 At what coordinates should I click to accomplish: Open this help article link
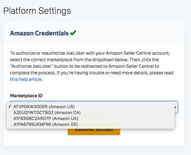tap(26, 79)
